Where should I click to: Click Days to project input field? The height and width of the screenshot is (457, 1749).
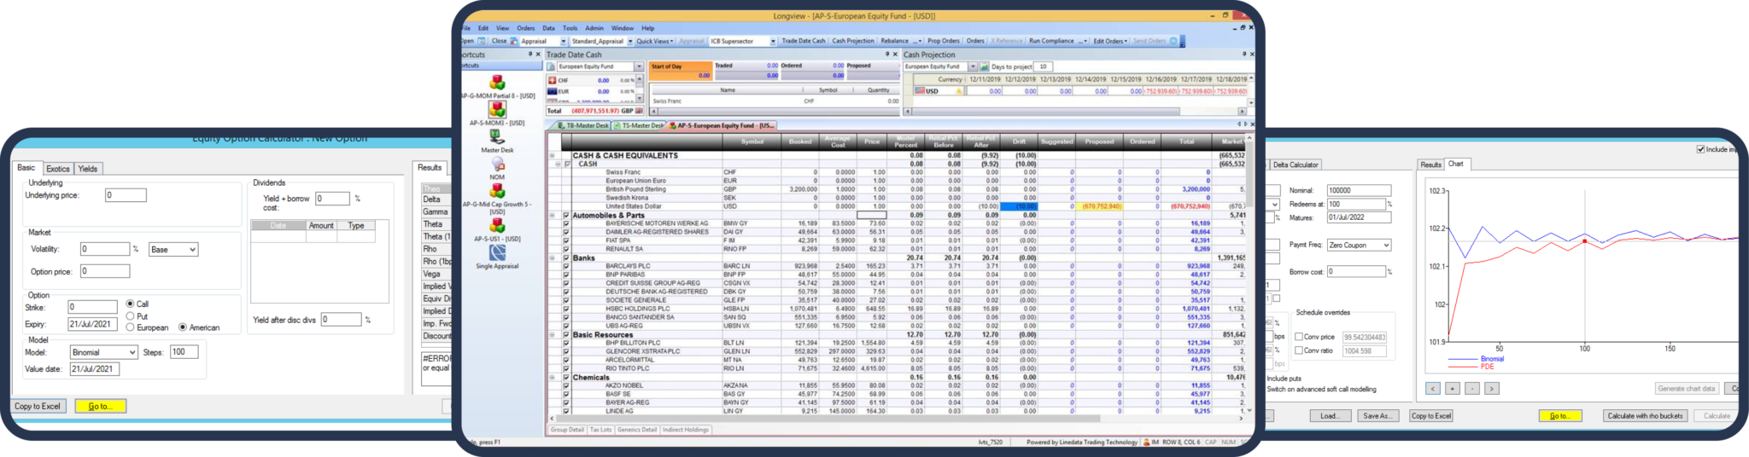(1042, 67)
